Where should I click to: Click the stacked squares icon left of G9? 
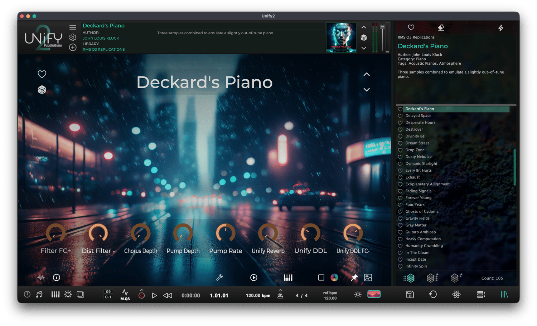81,295
